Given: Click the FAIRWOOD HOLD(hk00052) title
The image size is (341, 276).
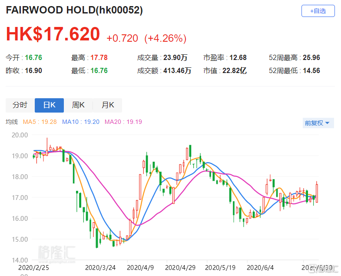Looking at the screenshot, I should pyautogui.click(x=74, y=10).
